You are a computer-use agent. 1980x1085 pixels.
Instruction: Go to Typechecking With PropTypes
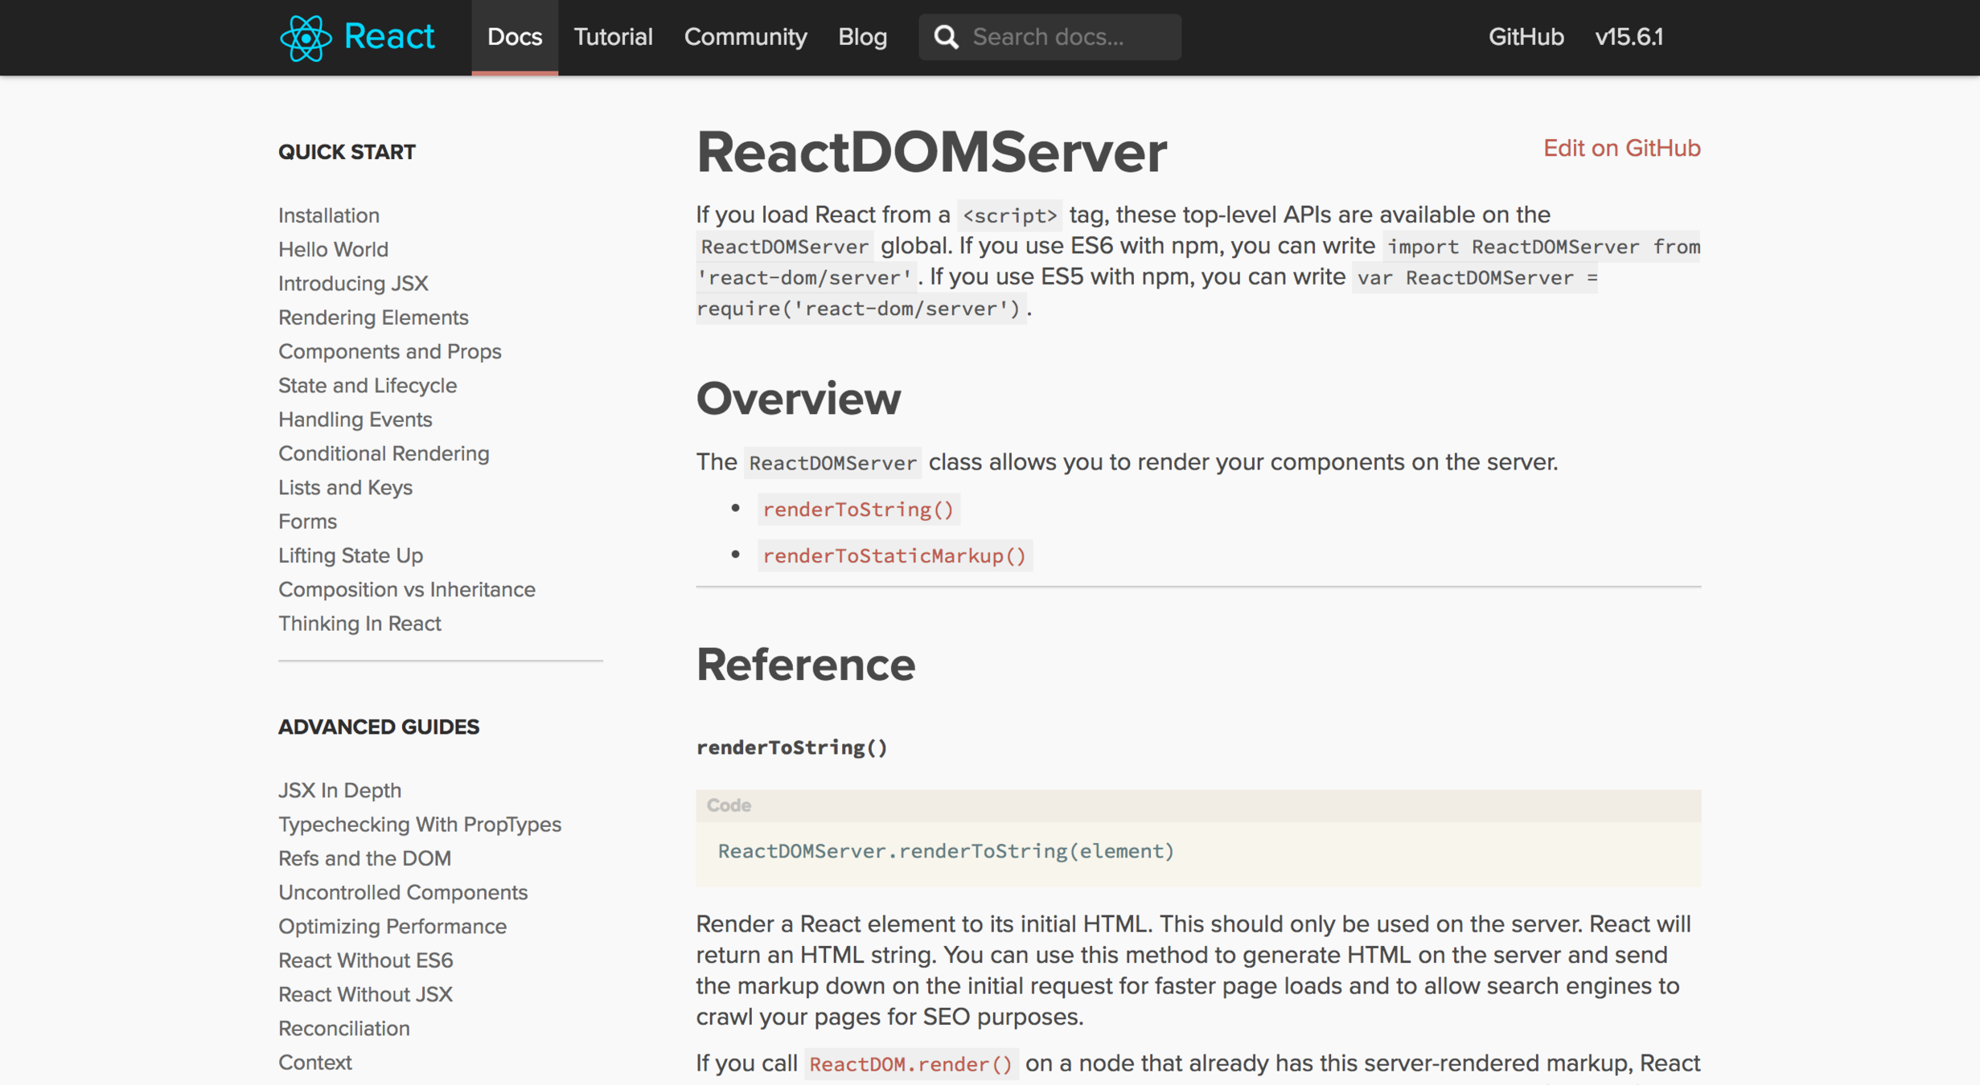pyautogui.click(x=419, y=825)
